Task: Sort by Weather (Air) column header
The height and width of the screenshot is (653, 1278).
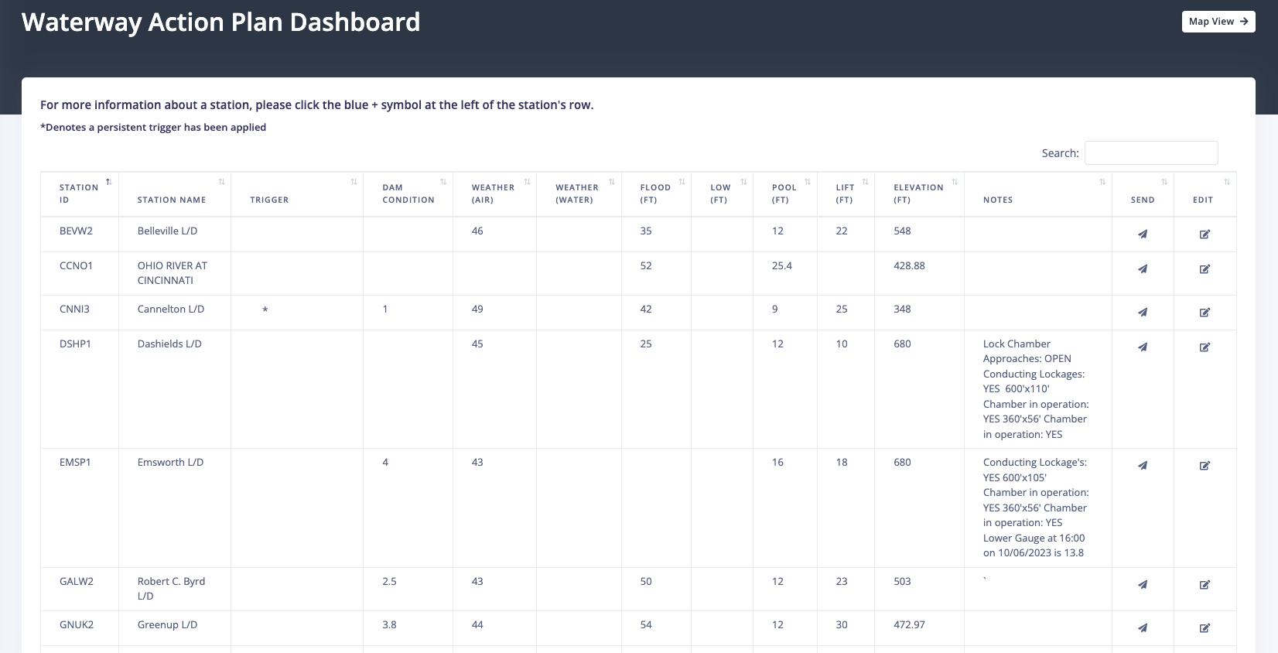Action: pos(493,193)
